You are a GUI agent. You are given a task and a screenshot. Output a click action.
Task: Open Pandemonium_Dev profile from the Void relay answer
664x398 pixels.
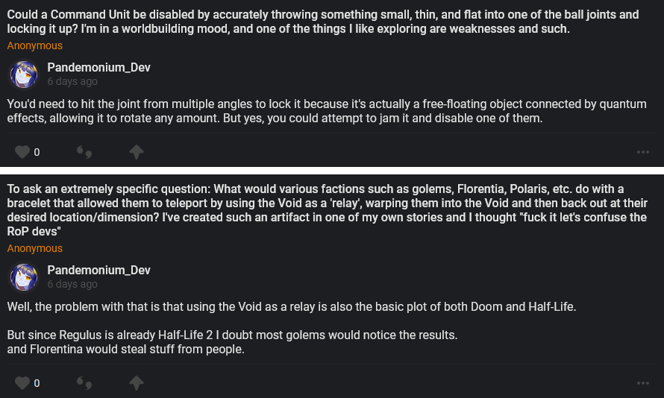coord(98,271)
